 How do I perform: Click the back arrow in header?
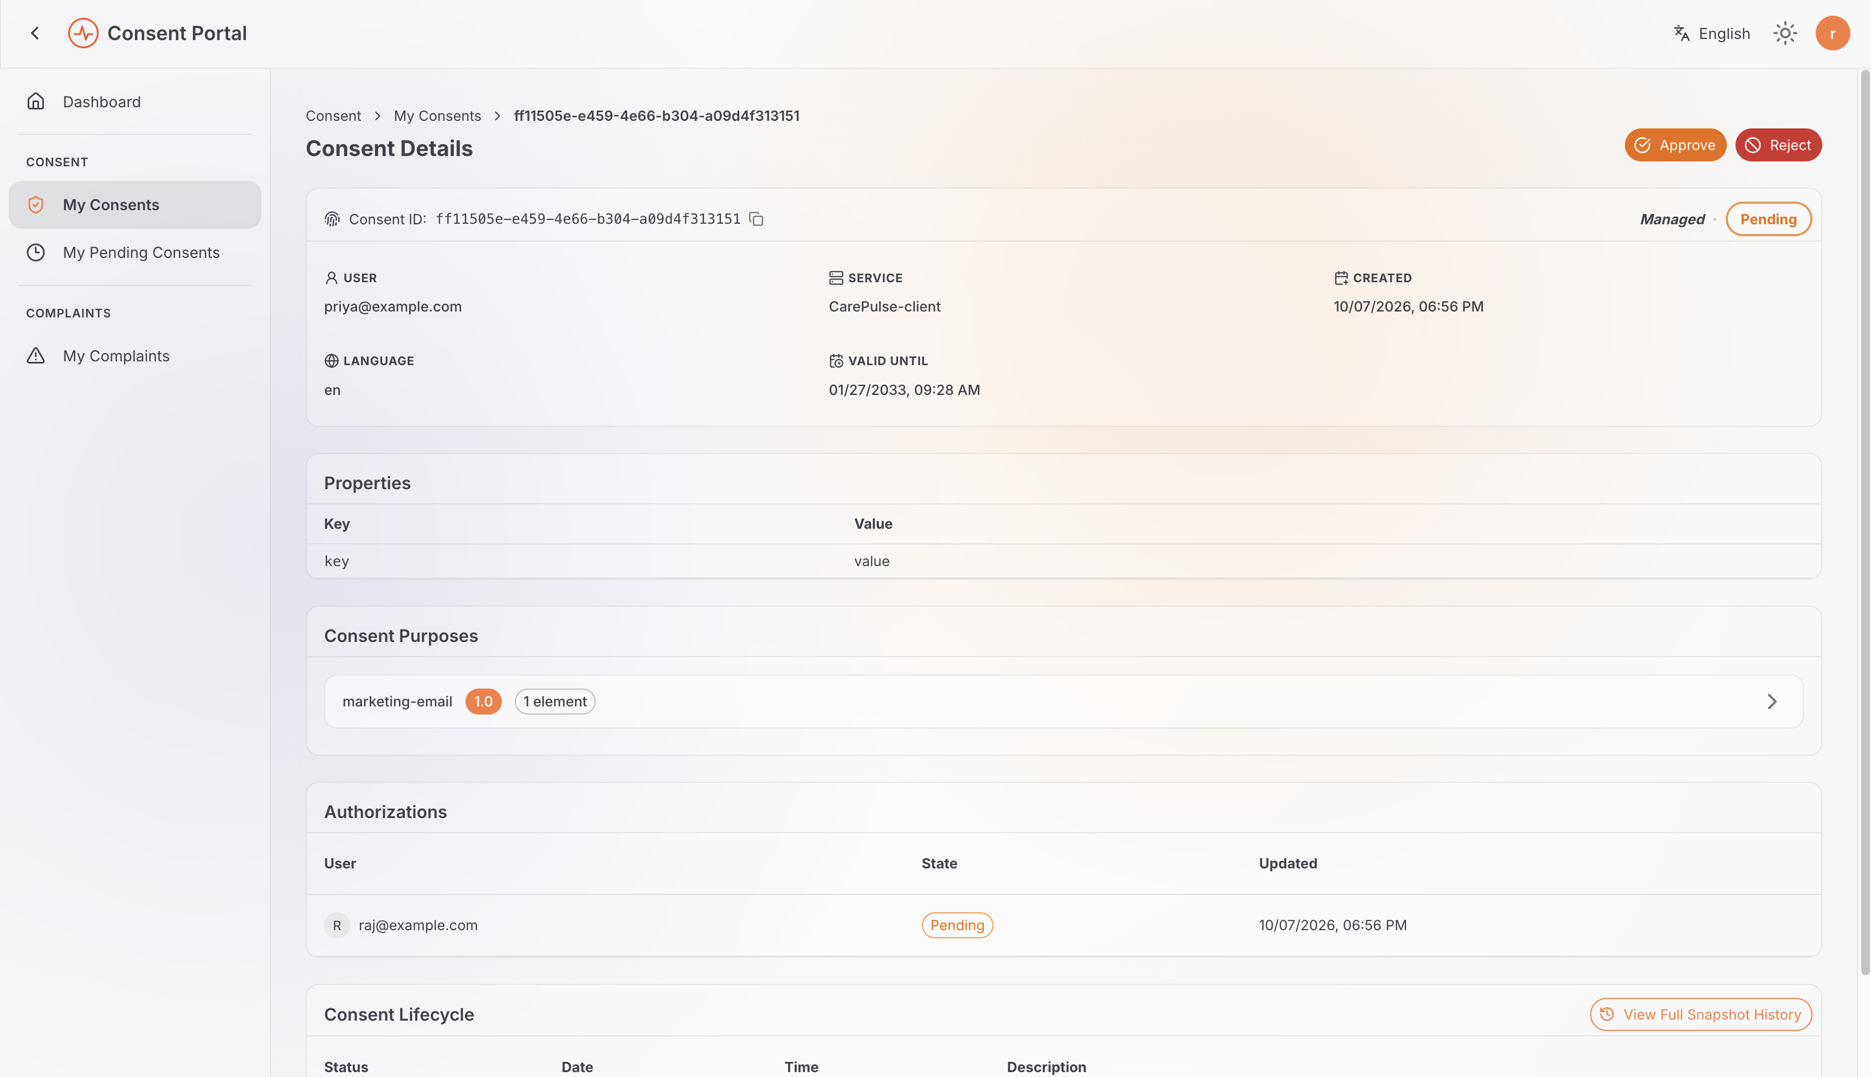pyautogui.click(x=35, y=33)
